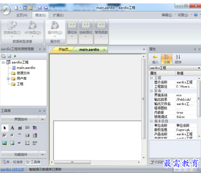Click the new window form icon
The height and width of the screenshot is (173, 201).
click(25, 8)
